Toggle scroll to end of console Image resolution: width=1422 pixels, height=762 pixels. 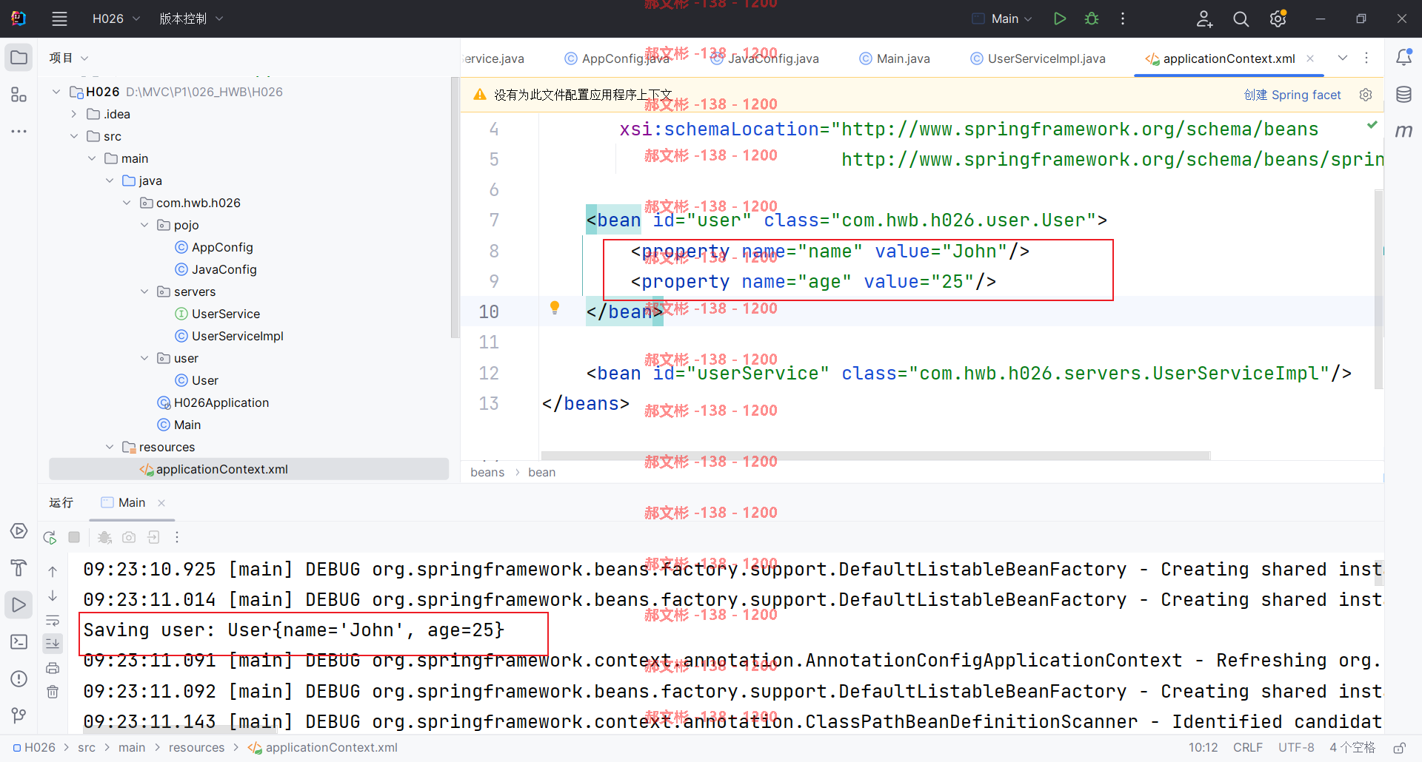point(53,644)
